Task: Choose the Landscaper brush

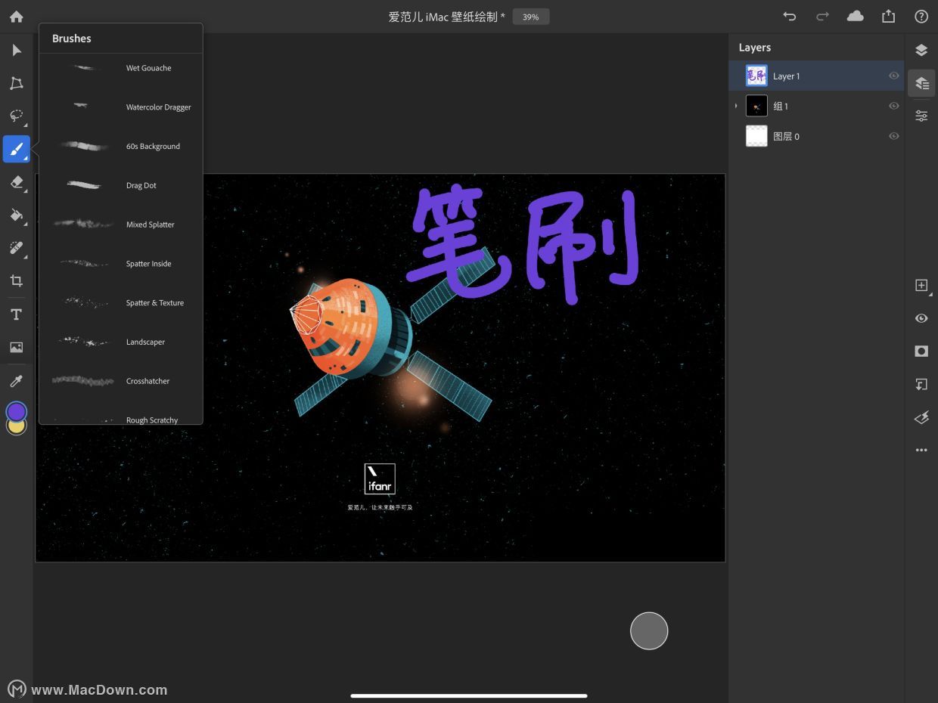Action: [x=121, y=342]
